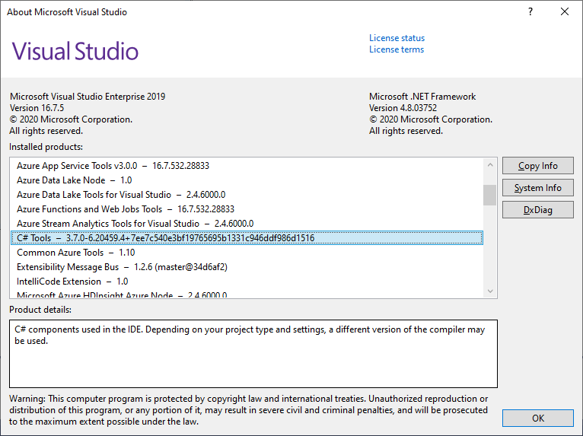Click the help question mark icon
Image resolution: width=583 pixels, height=436 pixels.
(x=530, y=12)
